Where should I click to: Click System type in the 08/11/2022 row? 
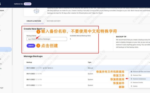coord(90,79)
